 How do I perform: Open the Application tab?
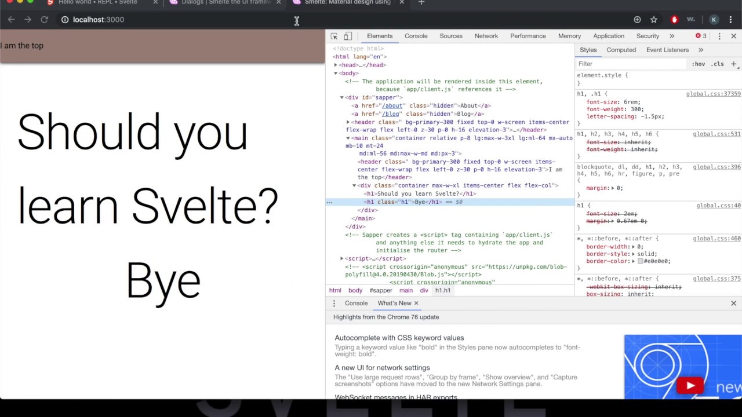[x=609, y=36]
